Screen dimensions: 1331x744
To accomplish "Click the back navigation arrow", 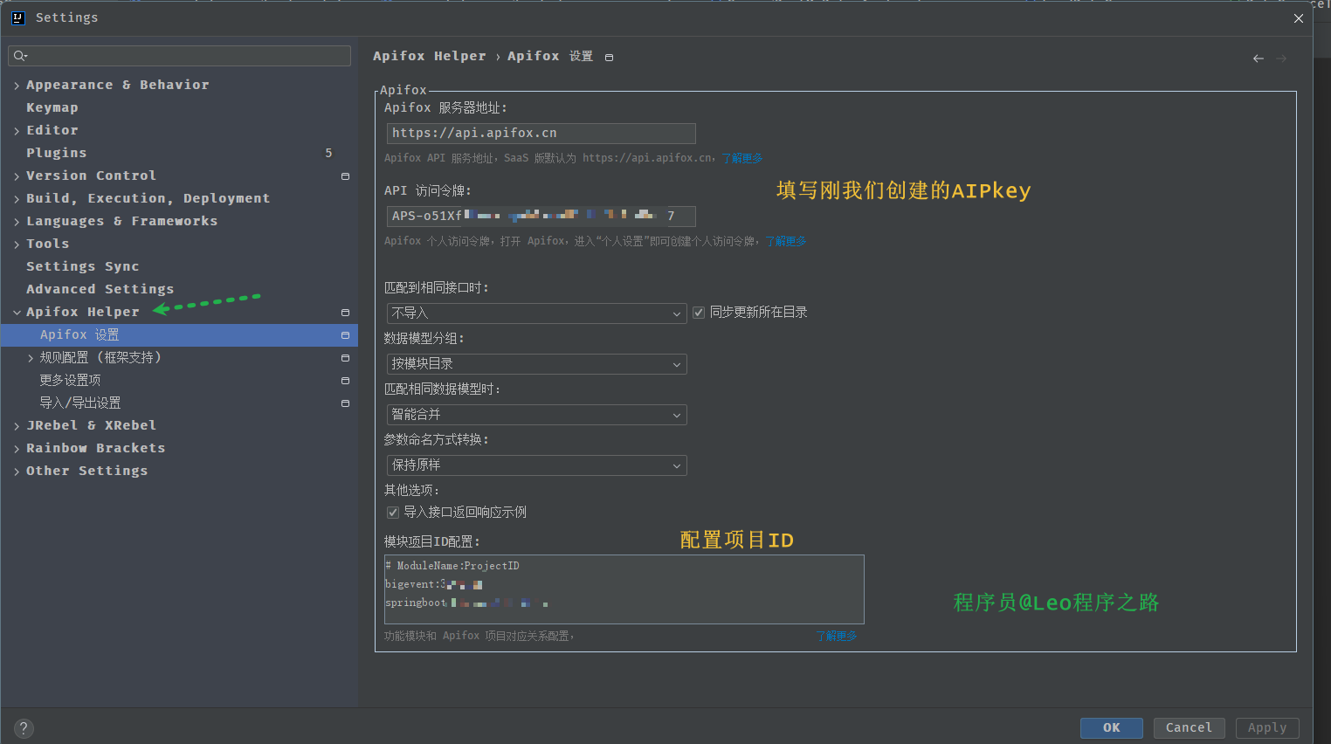I will point(1258,59).
